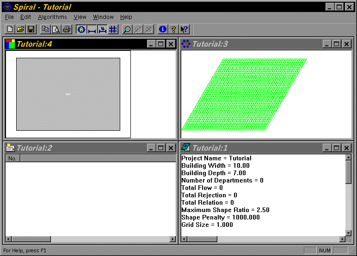Image resolution: width=357 pixels, height=256 pixels.
Task: Open the View menu
Action: click(80, 17)
